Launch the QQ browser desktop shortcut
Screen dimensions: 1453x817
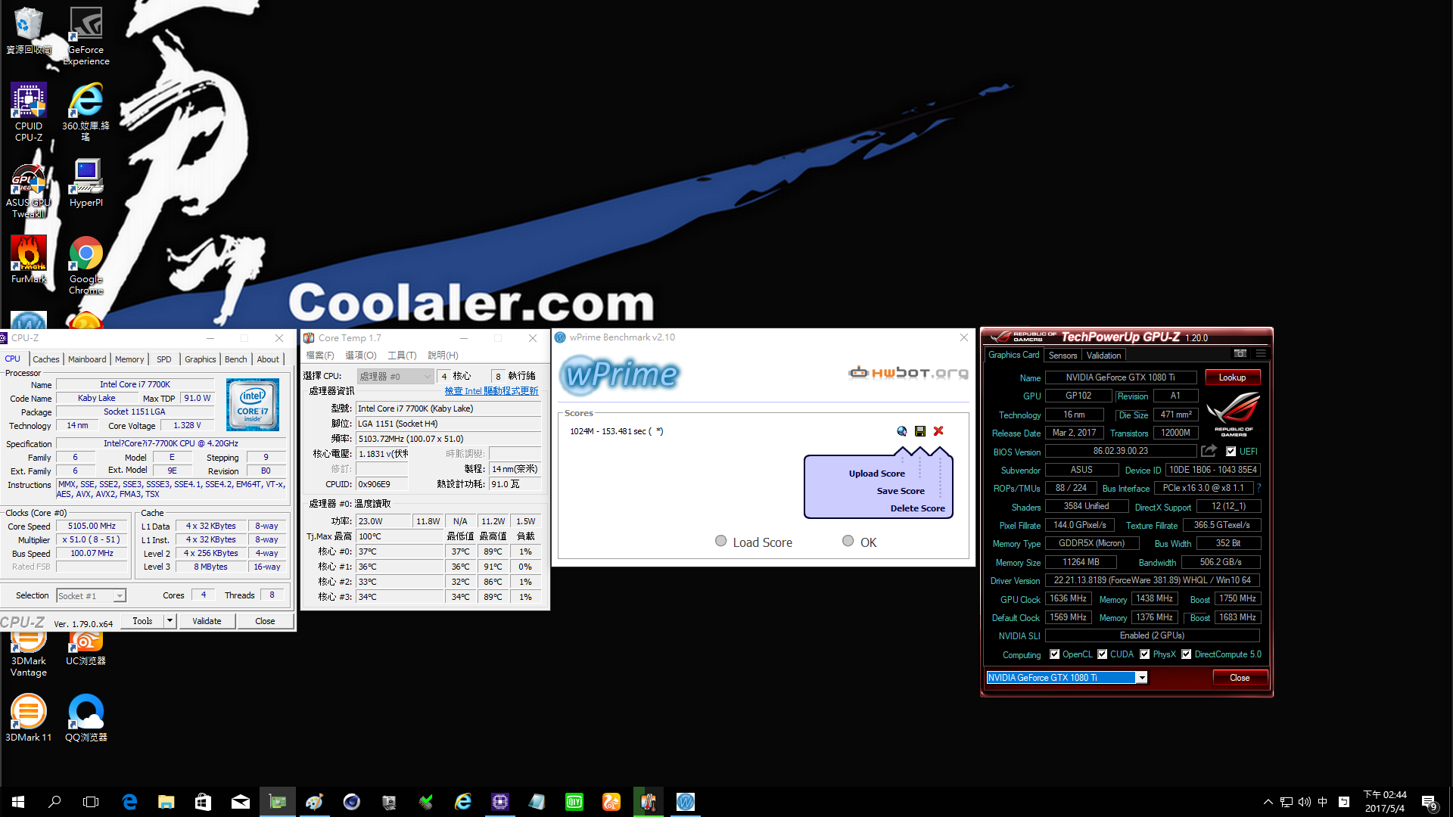pyautogui.click(x=86, y=718)
